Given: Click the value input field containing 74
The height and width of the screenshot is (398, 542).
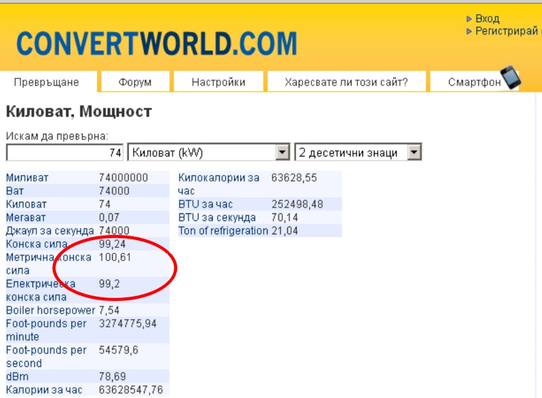Looking at the screenshot, I should 65,153.
